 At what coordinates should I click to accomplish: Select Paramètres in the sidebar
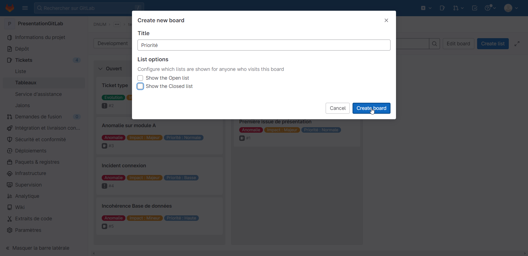click(28, 230)
